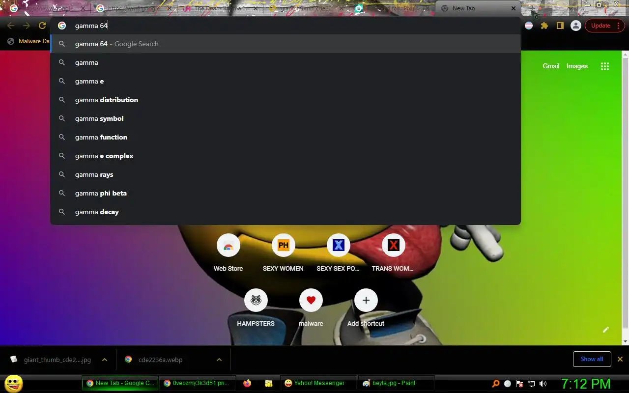
Task: Choose 'gamma distribution' suggestion
Action: point(286,100)
